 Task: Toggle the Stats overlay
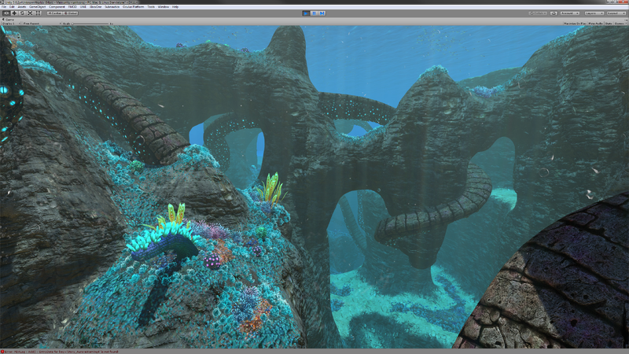[609, 24]
